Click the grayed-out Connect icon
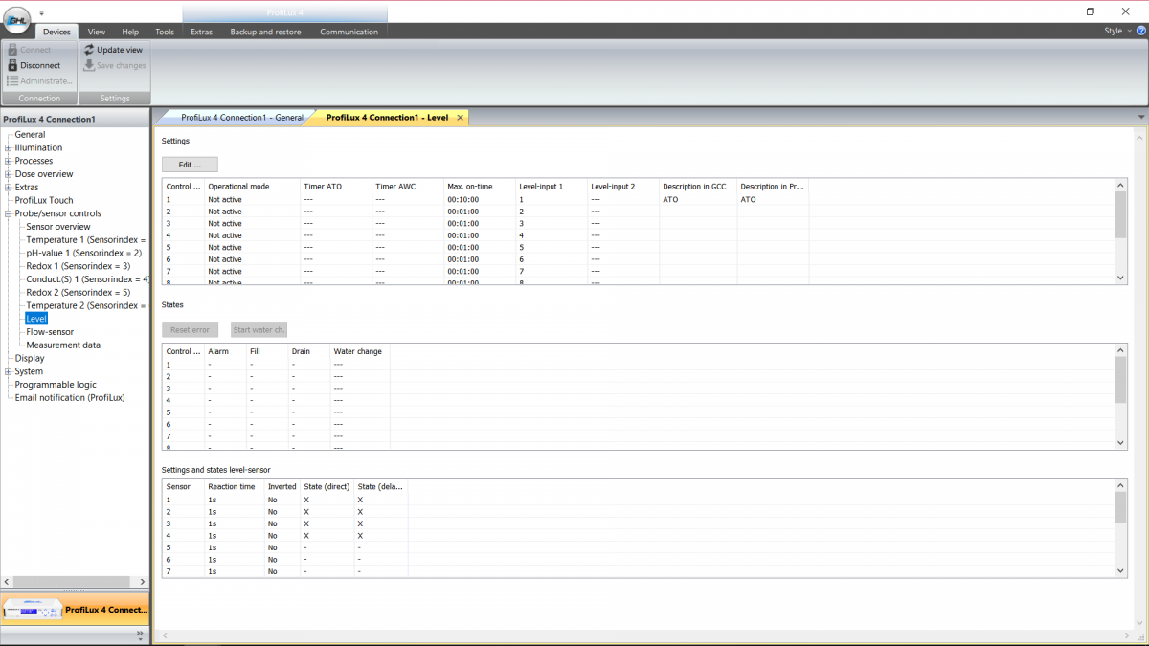Image resolution: width=1149 pixels, height=646 pixels. [x=12, y=49]
